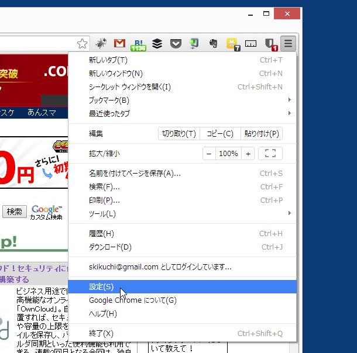Choose 印刷(P)... menu item
357x353 pixels.
(x=182, y=200)
